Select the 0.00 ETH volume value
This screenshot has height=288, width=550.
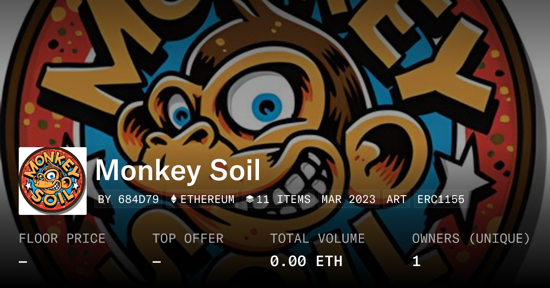(x=306, y=261)
